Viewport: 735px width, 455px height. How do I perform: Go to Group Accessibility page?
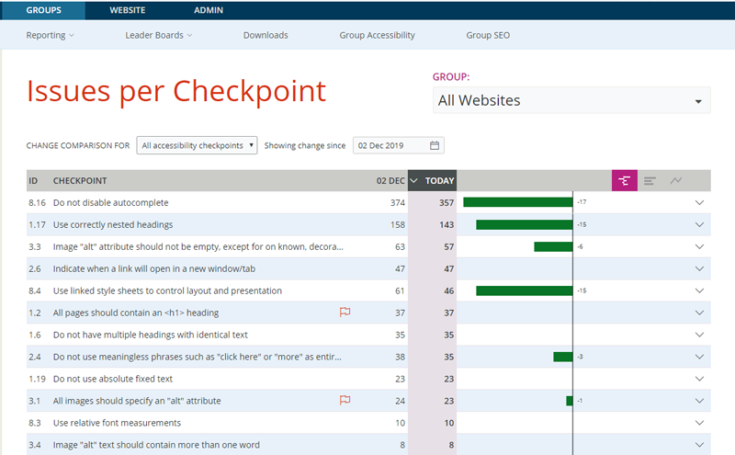(377, 35)
